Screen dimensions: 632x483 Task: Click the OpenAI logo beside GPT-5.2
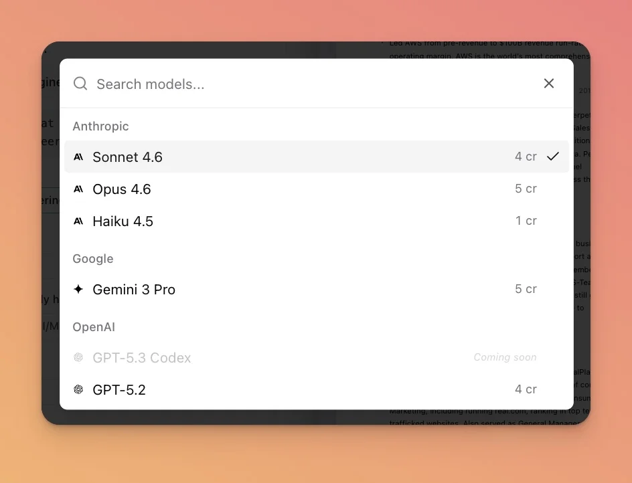tap(78, 389)
